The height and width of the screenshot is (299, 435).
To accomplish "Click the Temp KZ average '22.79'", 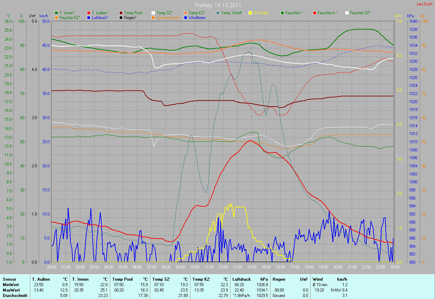I will coord(223,296).
